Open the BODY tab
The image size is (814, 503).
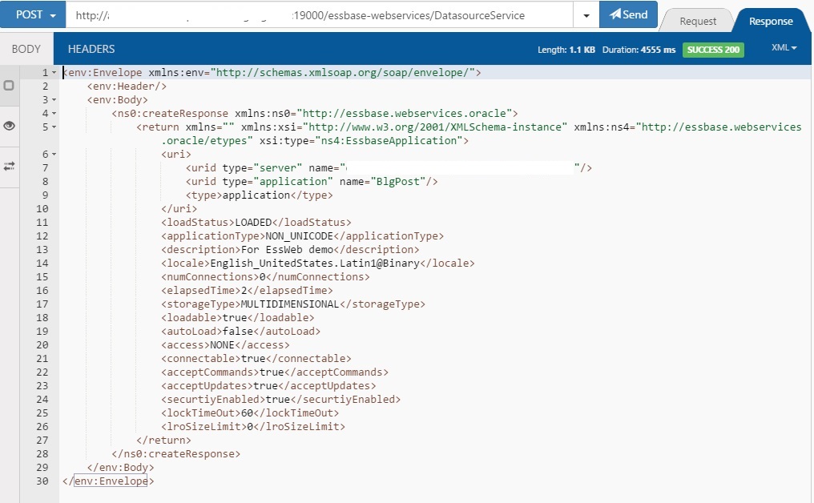[26, 49]
